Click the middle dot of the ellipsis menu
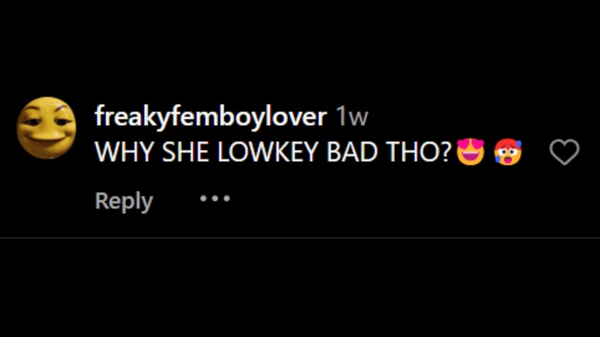This screenshot has height=337, width=600. tap(215, 198)
